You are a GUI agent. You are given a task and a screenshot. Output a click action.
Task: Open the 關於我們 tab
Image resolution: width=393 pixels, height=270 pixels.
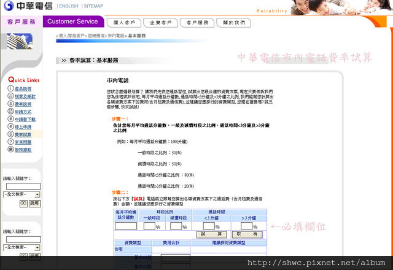(x=233, y=23)
